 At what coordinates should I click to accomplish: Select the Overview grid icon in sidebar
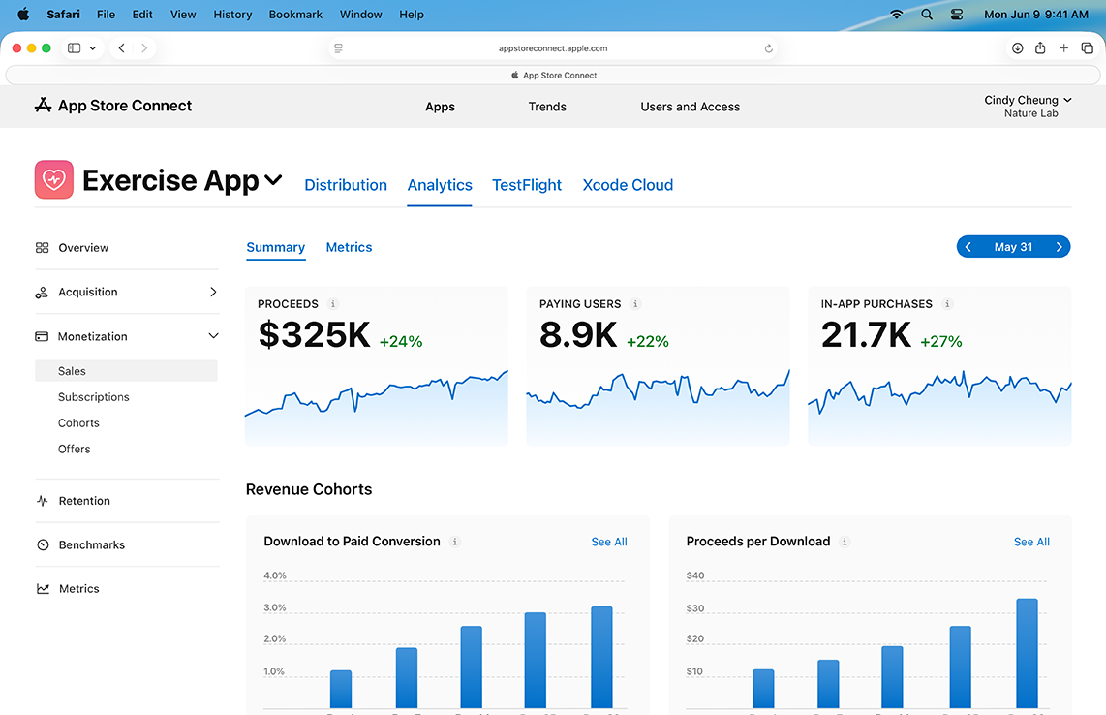[x=42, y=247]
